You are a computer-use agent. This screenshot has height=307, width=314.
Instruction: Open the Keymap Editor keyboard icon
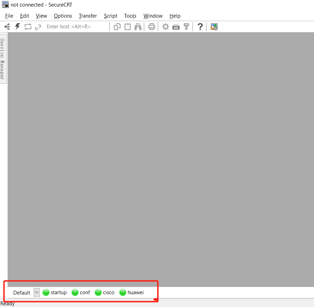coord(176,27)
